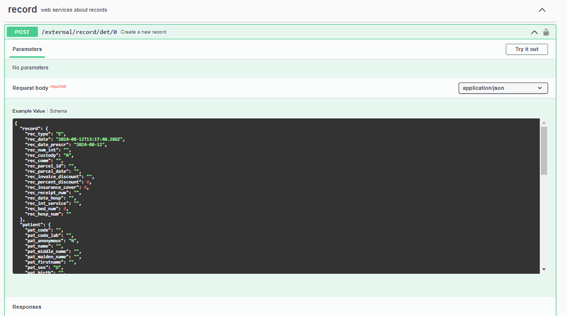Click the Request body required label
The image size is (567, 316).
coord(30,88)
